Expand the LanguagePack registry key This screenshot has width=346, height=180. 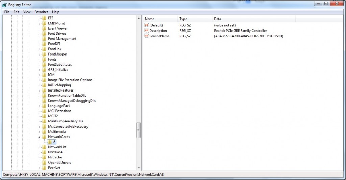(x=40, y=106)
